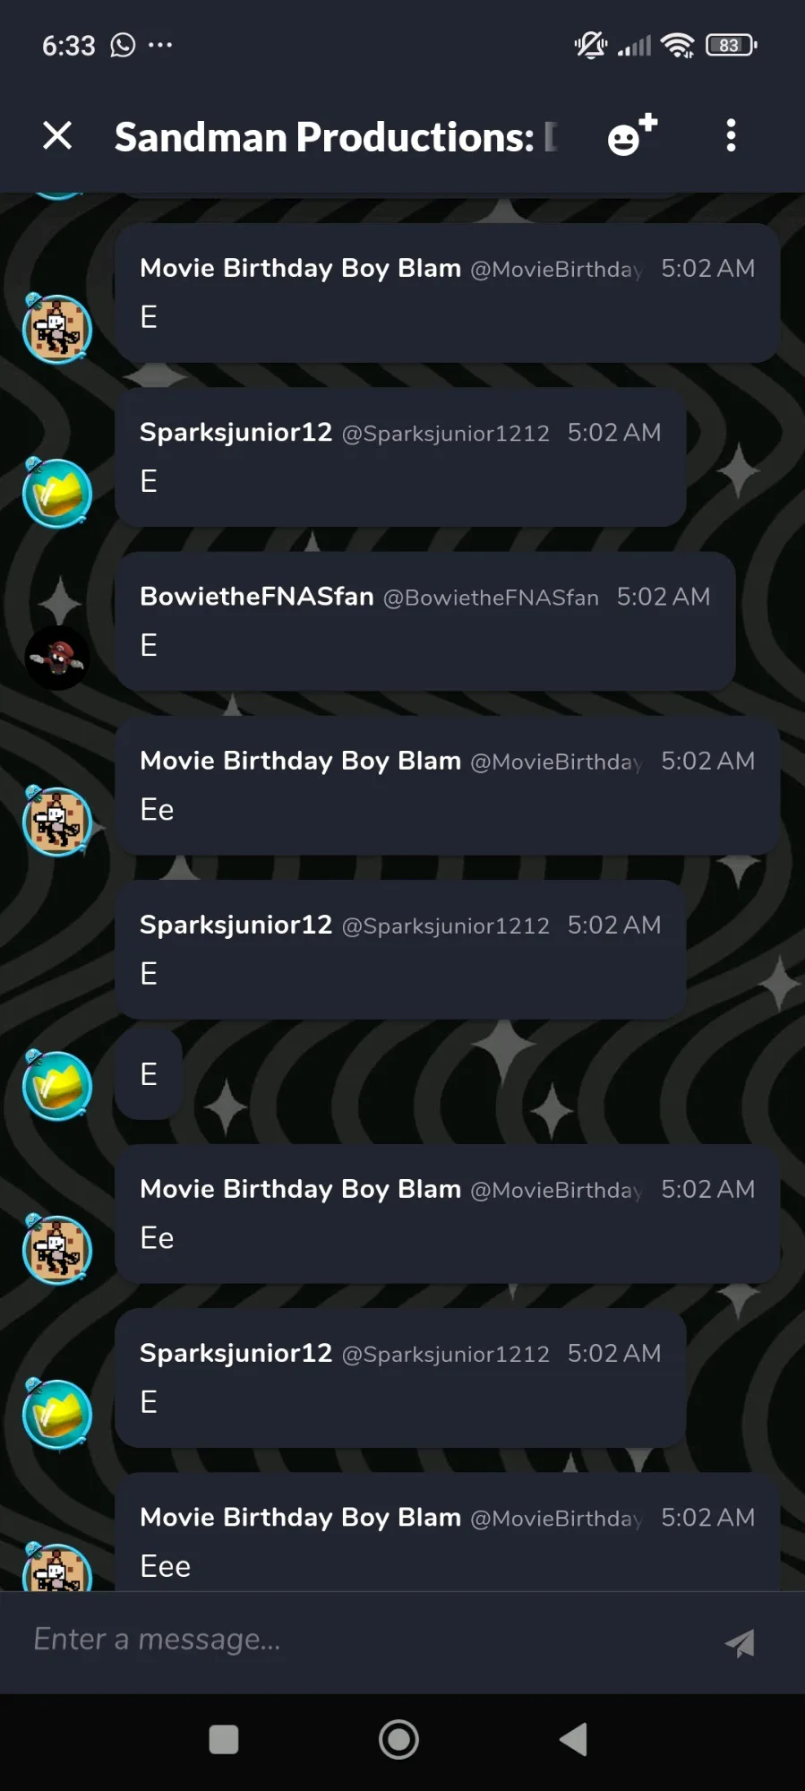This screenshot has height=1791, width=805.
Task: Tap the WhatsApp notification icon in status bar
Action: 123,45
